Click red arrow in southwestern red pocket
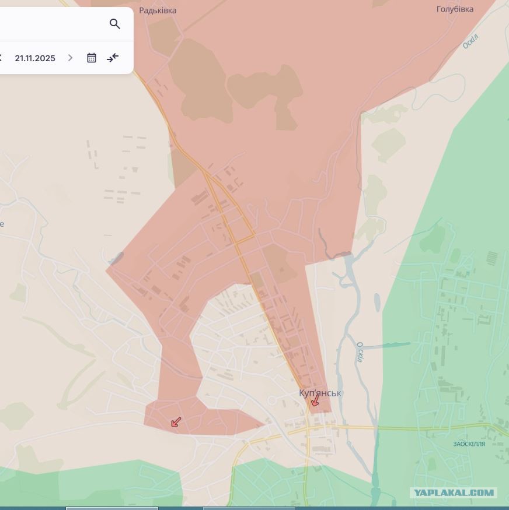The height and width of the screenshot is (510, 509). tap(176, 422)
